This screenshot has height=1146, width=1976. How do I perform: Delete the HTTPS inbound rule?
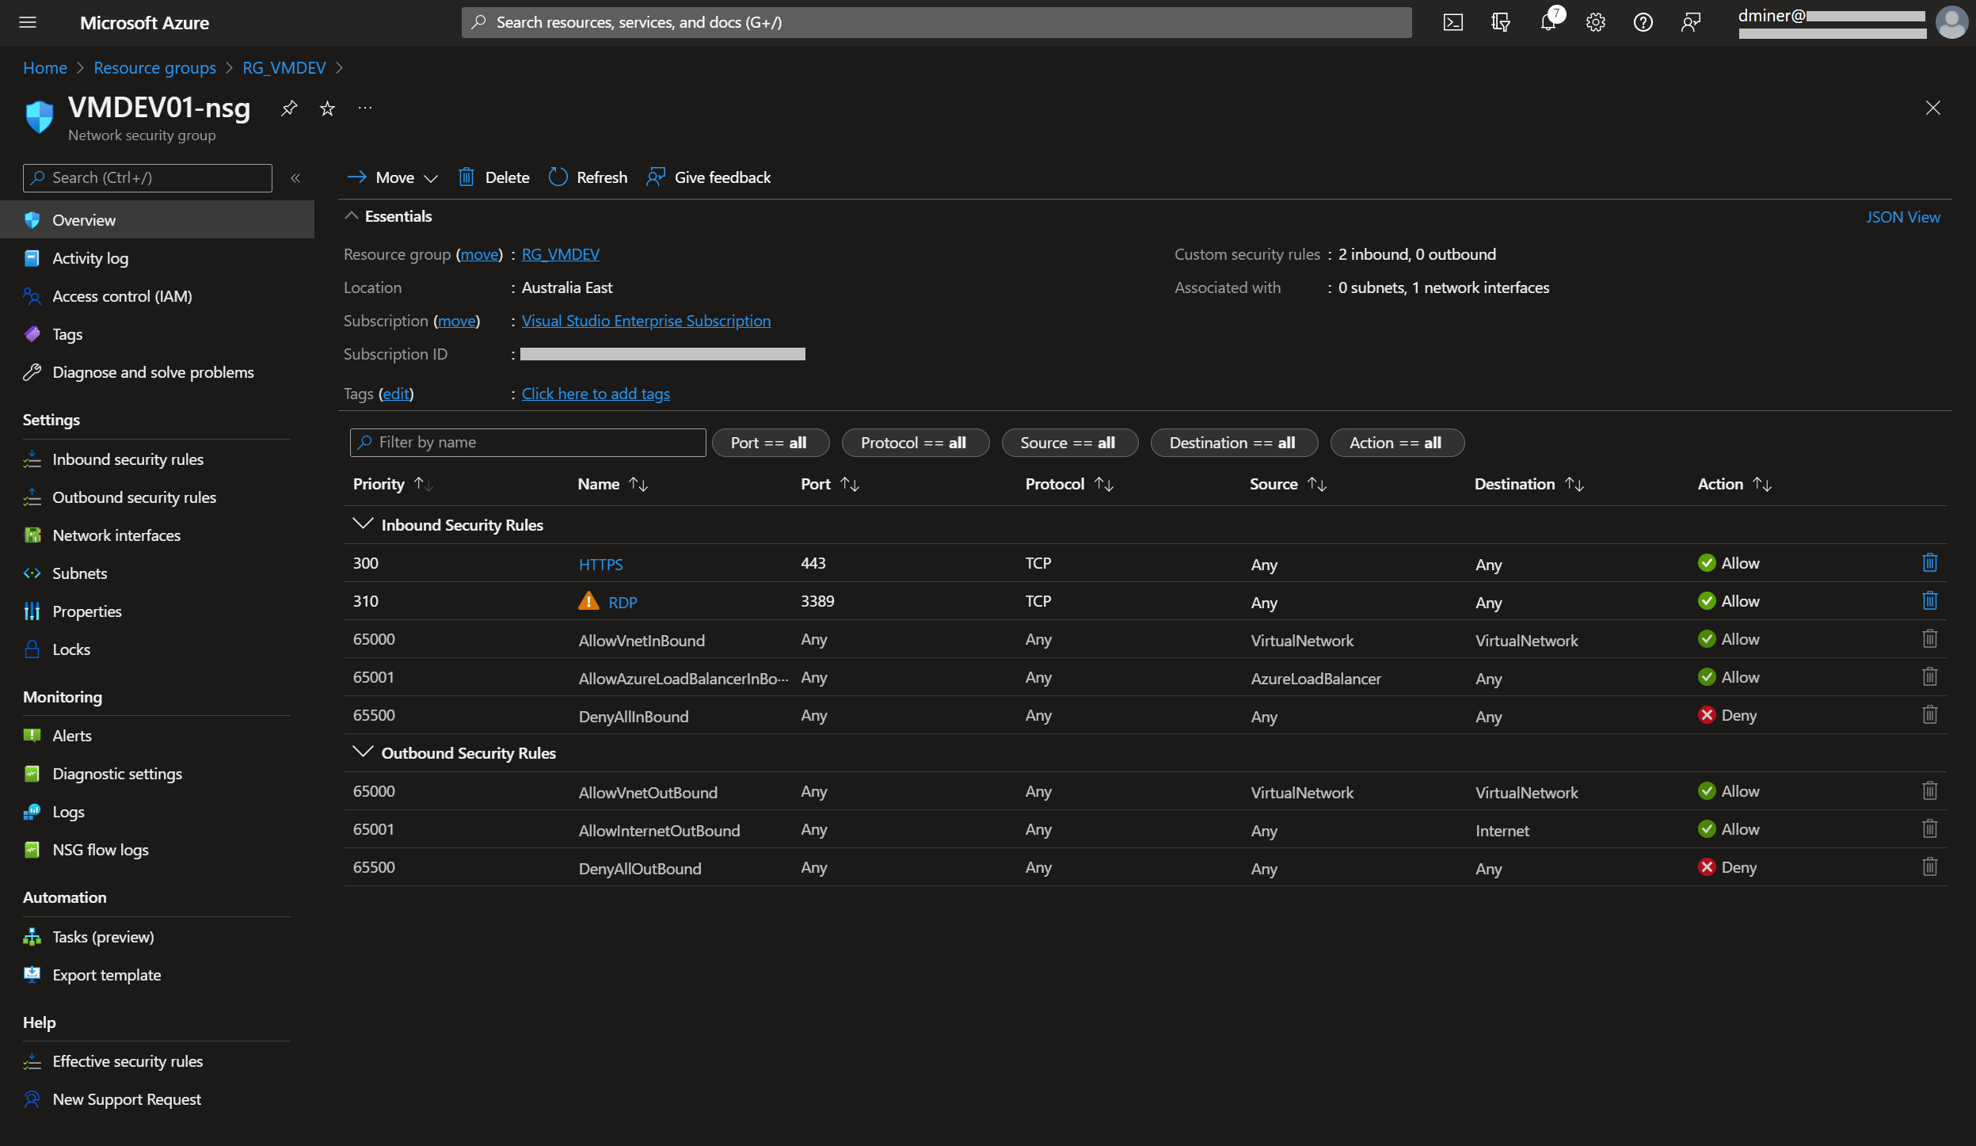click(x=1929, y=563)
